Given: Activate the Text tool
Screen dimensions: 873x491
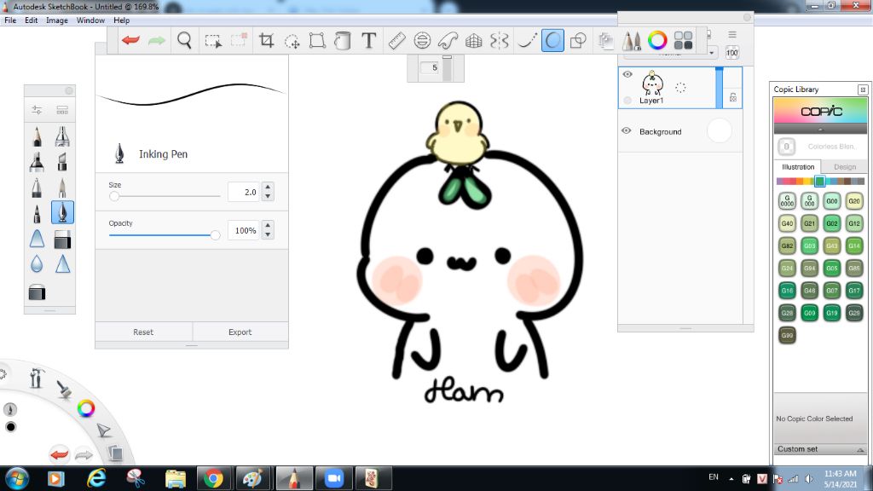Looking at the screenshot, I should tap(368, 40).
